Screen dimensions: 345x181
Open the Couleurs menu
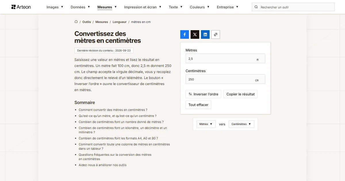(200, 7)
